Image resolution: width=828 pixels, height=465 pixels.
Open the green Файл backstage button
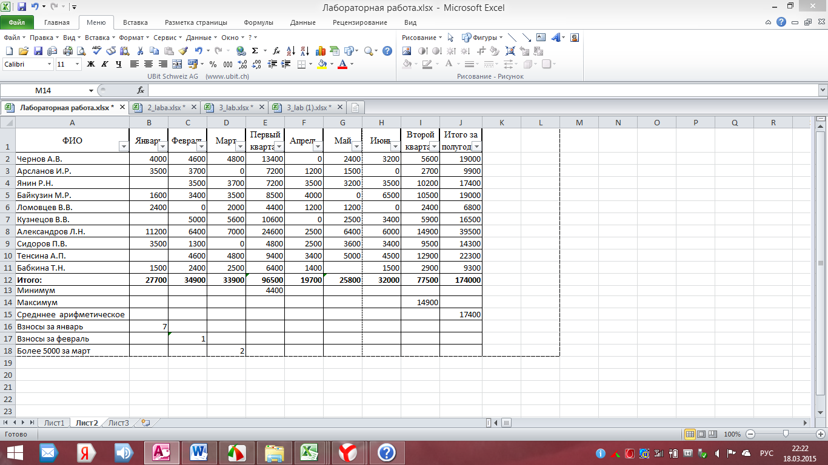17,22
